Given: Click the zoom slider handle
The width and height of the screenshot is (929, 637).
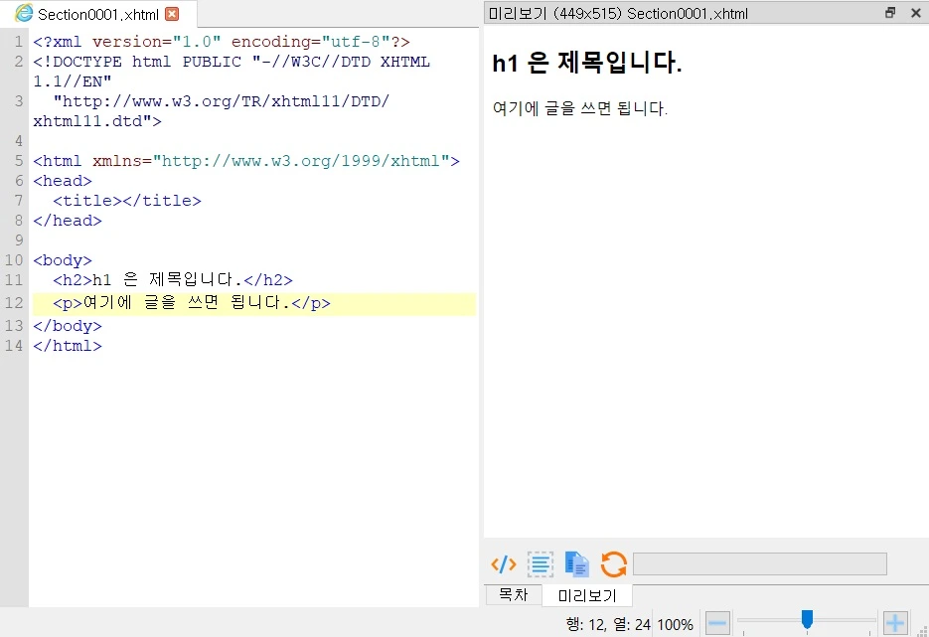Looking at the screenshot, I should tap(807, 620).
